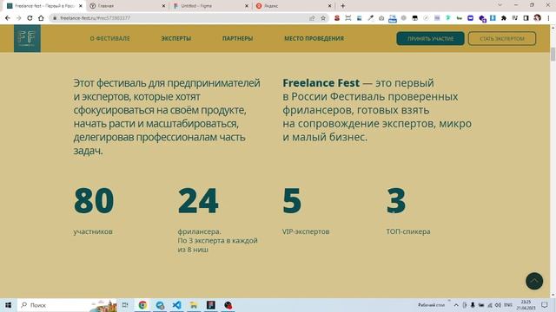Viewport: 556px width, 312px height.
Task: Bookmark this page with the star
Action: pyautogui.click(x=323, y=18)
